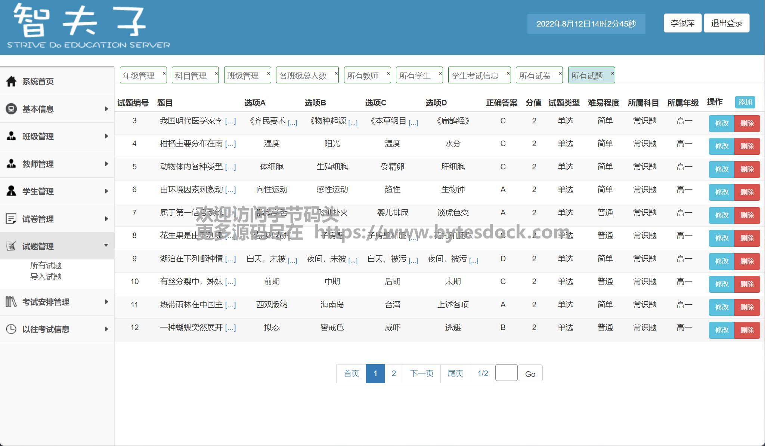The image size is (765, 446).
Task: Expand truncated title of question 3
Action: pyautogui.click(x=230, y=121)
